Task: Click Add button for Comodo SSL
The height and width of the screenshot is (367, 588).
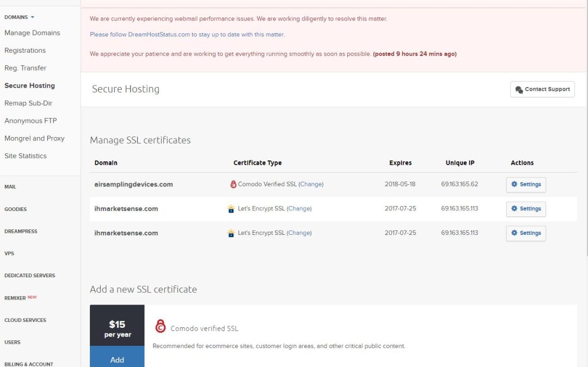Action: (x=117, y=359)
